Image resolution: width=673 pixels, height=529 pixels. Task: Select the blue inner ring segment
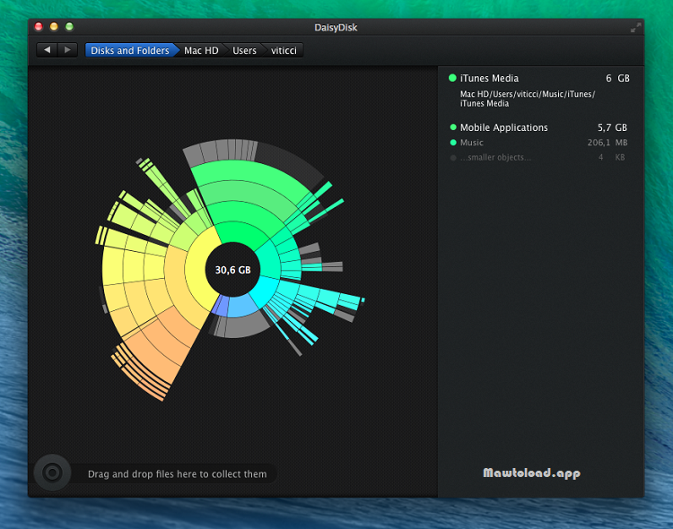pos(241,306)
